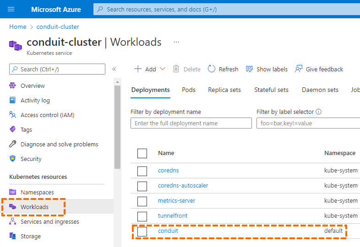Switch to the Replica sets tab
Screen dimensions: 360x247
(x=224, y=90)
